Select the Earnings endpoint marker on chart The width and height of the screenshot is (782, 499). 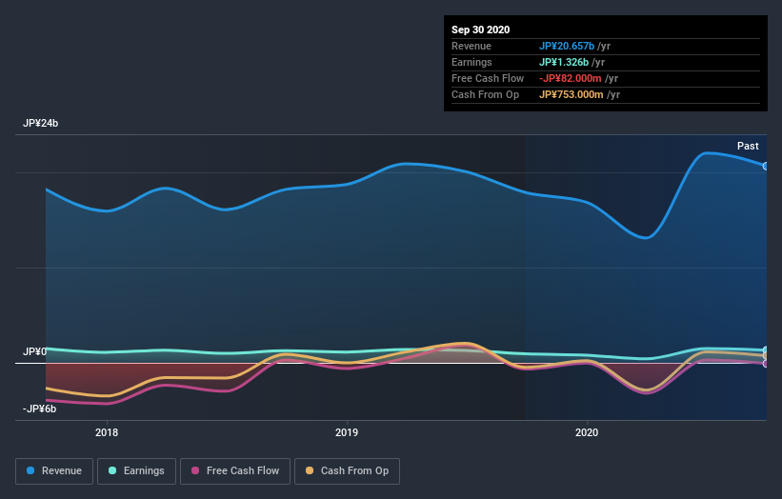(766, 349)
